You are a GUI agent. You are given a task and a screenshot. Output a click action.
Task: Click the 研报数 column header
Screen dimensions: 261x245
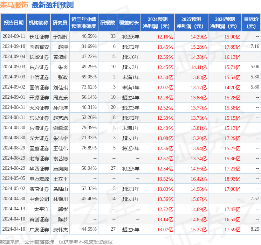pos(108,23)
